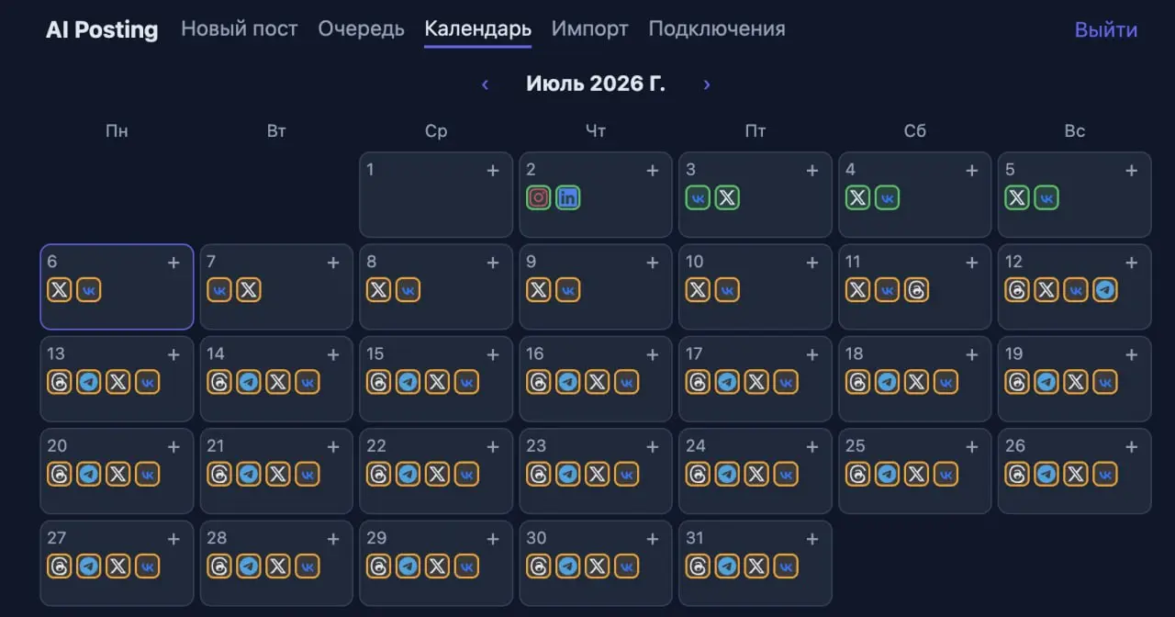This screenshot has width=1175, height=617.
Task: Select the day number 1 cell
Action: click(436, 195)
